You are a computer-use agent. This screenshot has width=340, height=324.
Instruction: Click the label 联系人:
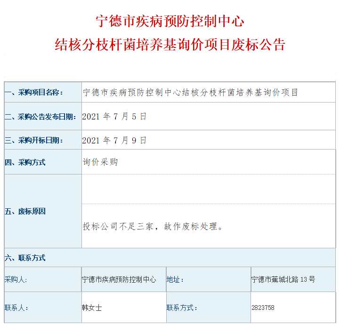(16, 308)
